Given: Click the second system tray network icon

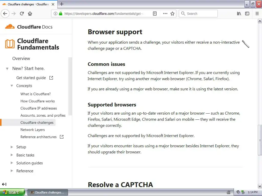Looking at the screenshot, I should (x=243, y=192).
